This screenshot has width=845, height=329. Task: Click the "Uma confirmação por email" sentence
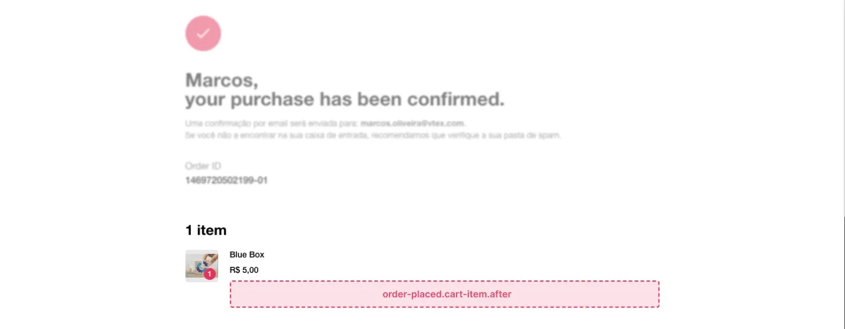pyautogui.click(x=326, y=124)
